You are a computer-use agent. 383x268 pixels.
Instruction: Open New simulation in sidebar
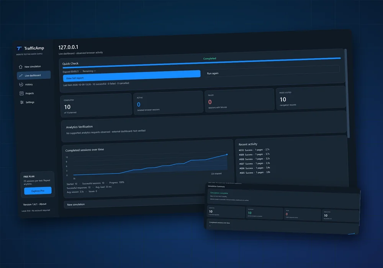click(33, 66)
